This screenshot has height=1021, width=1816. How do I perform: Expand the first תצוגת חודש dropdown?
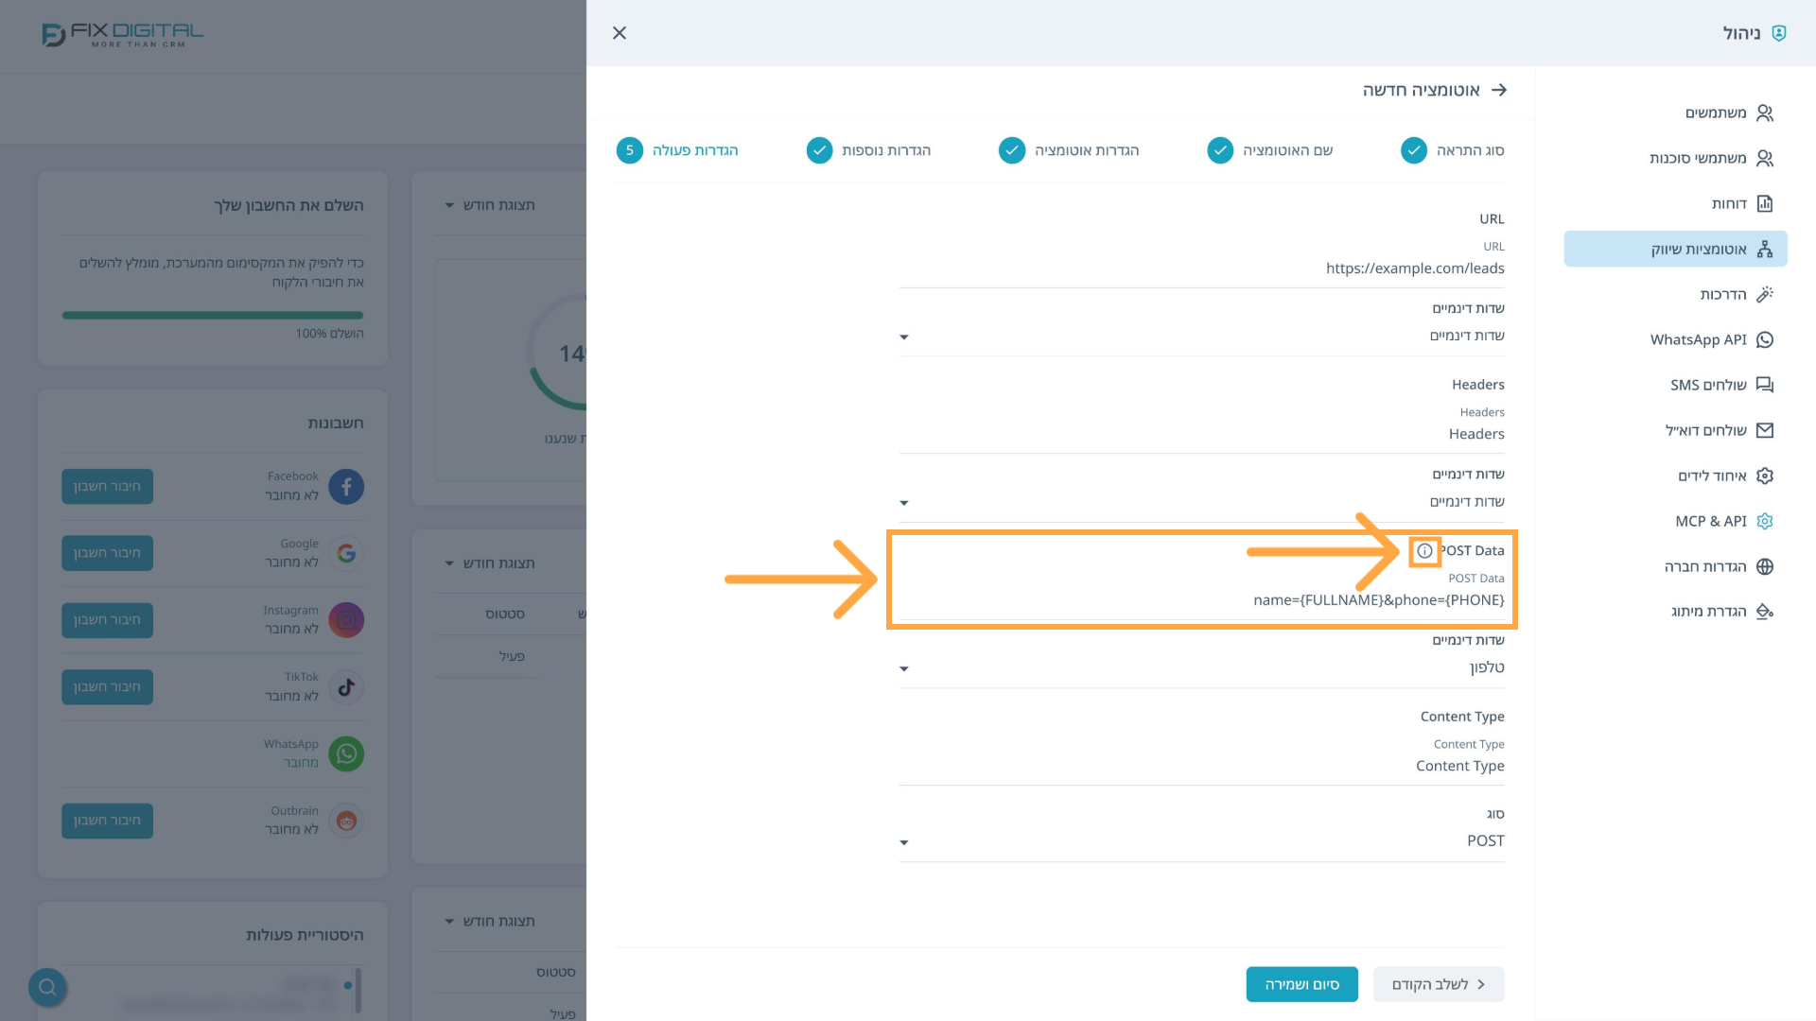point(490,205)
